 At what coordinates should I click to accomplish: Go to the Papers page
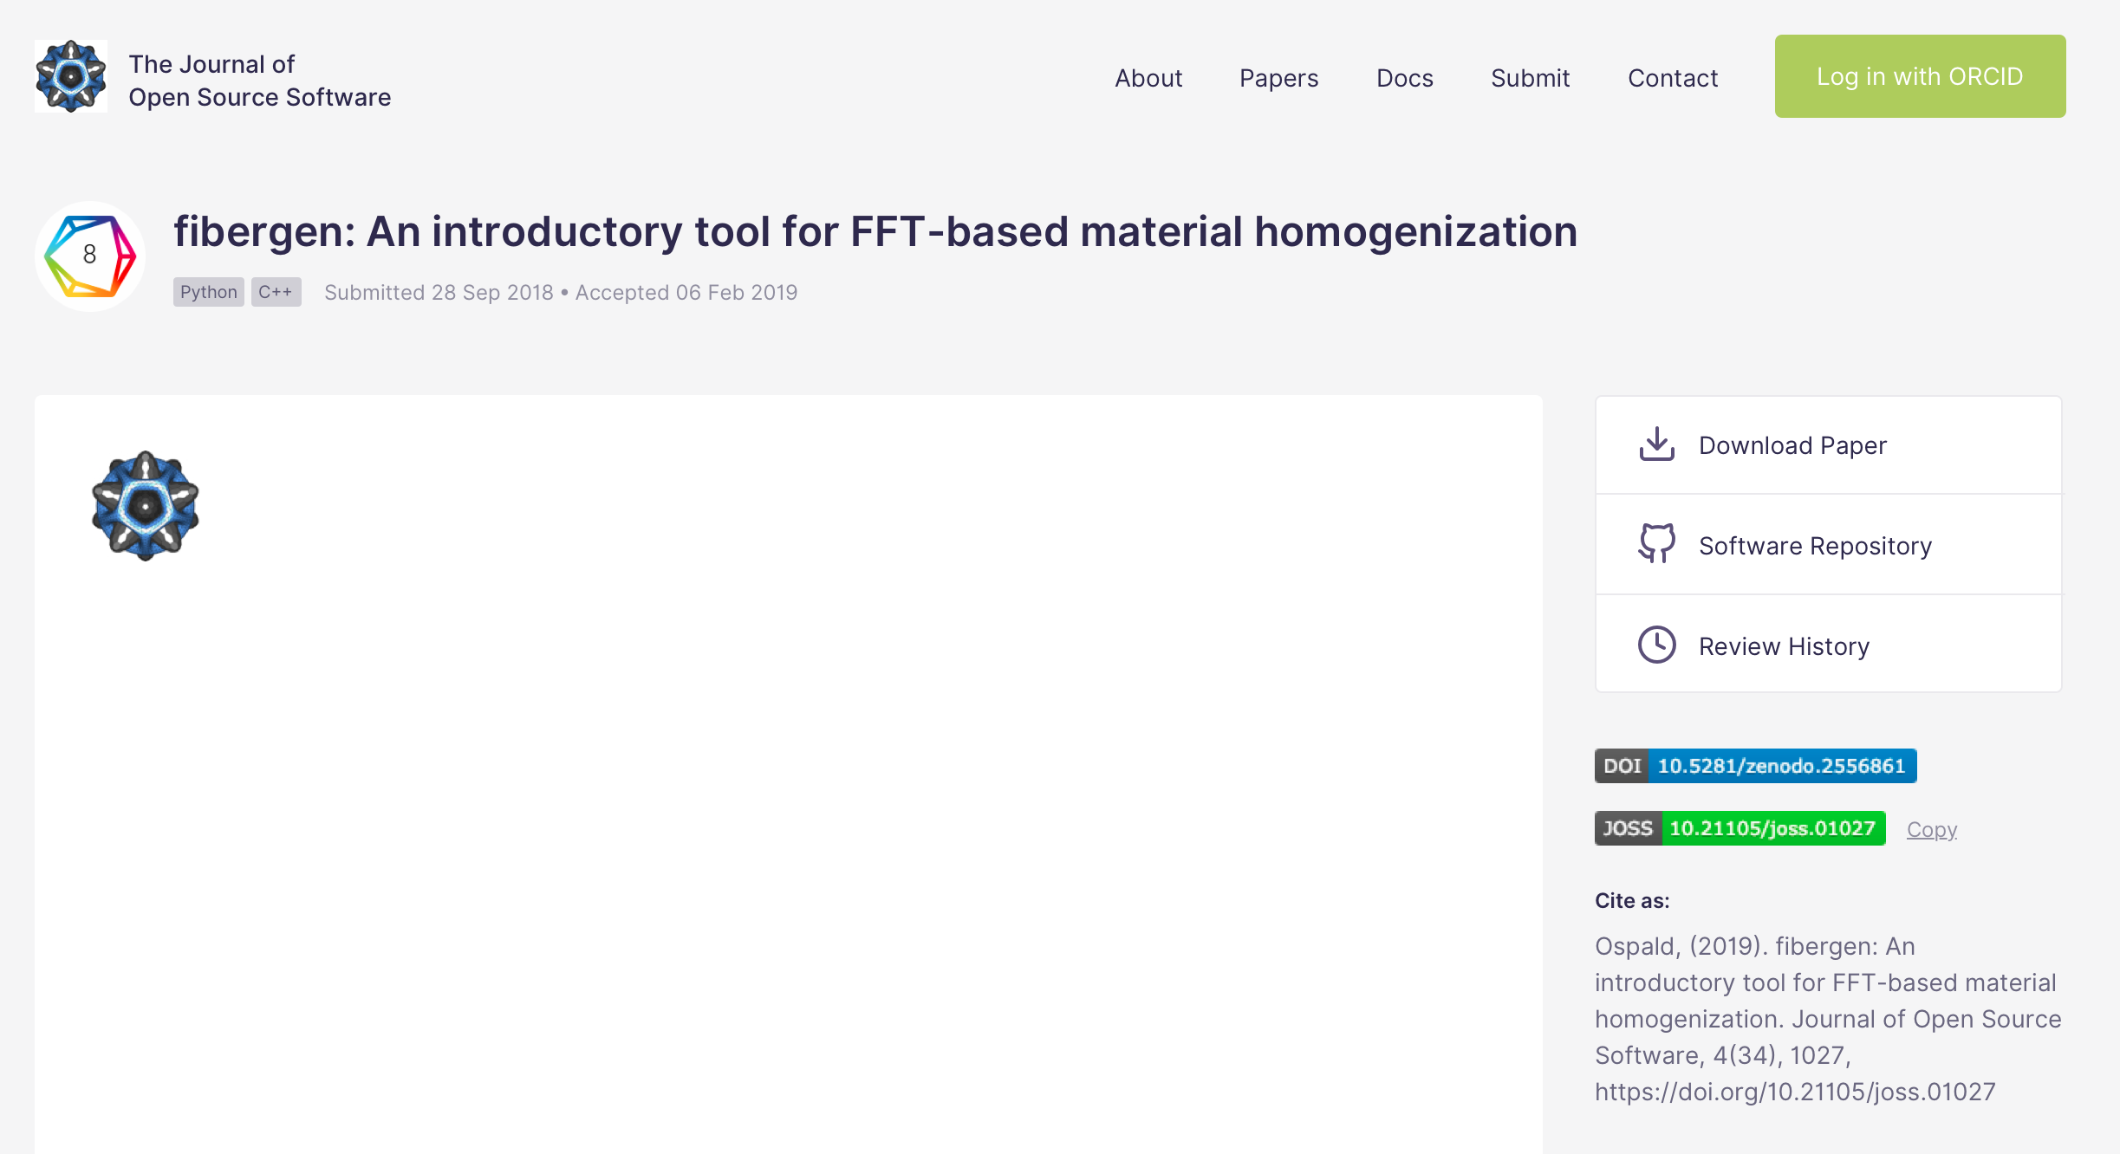pyautogui.click(x=1278, y=78)
